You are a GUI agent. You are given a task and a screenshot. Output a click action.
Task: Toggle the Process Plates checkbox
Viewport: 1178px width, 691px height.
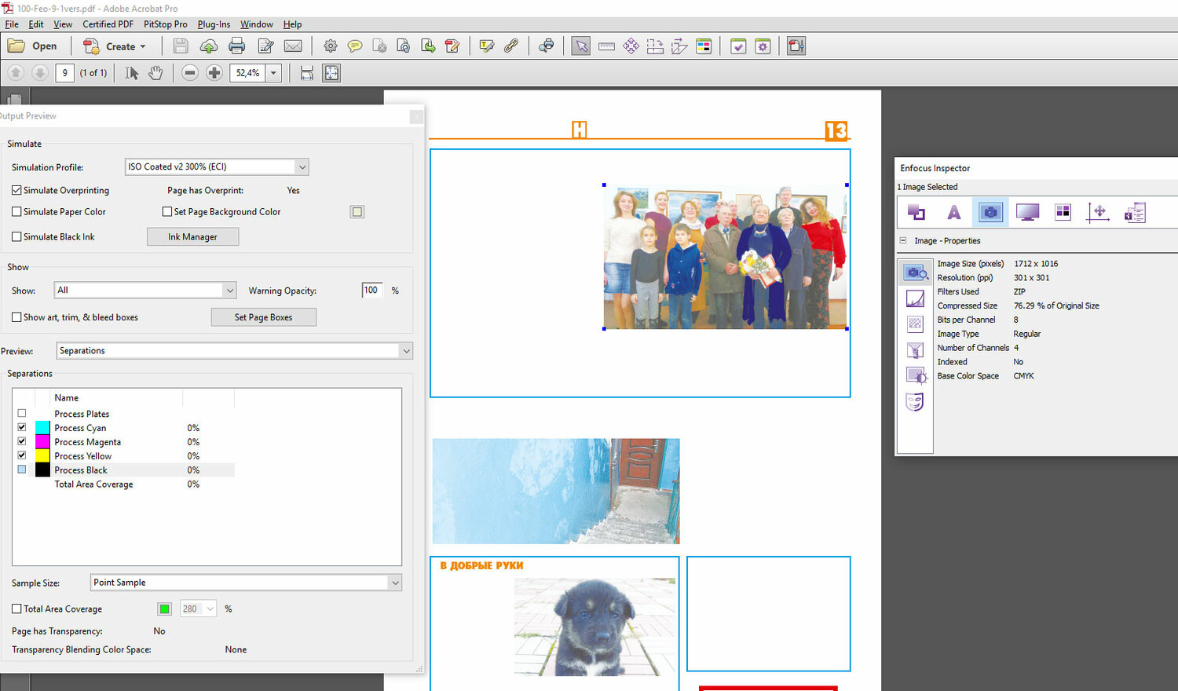(x=21, y=414)
